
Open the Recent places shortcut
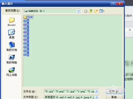coord(12,22)
